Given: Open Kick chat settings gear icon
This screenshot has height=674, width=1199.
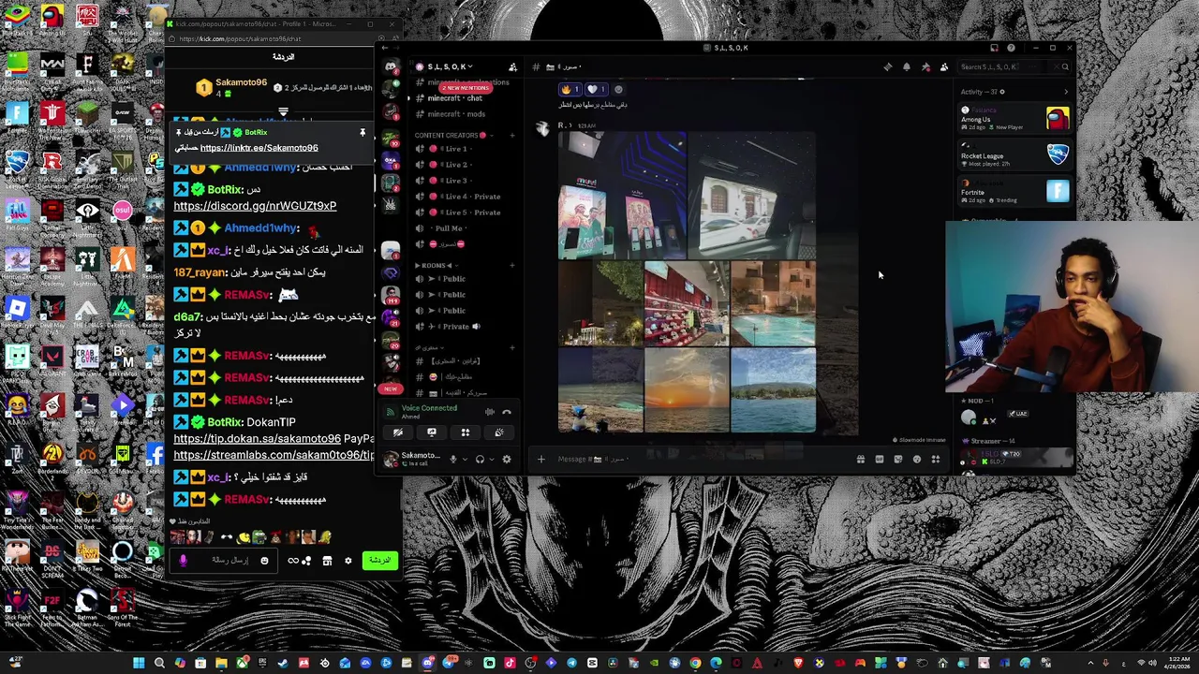Looking at the screenshot, I should click(348, 561).
